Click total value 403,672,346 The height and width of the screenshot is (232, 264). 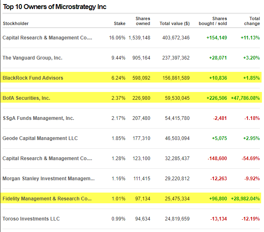click(176, 38)
